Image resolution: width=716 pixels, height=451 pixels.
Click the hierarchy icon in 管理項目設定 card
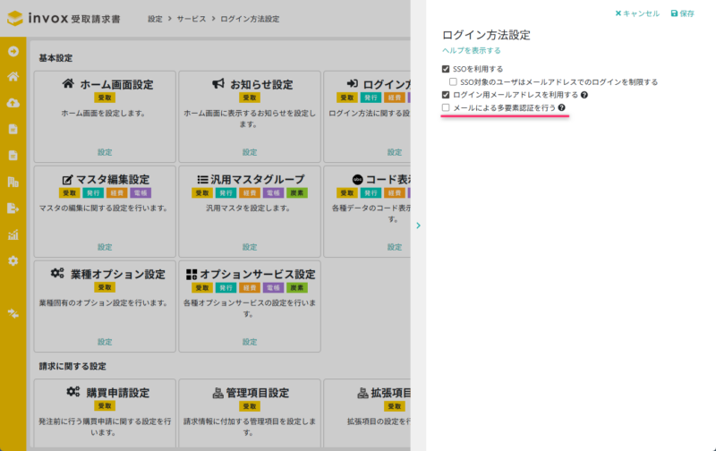click(x=217, y=393)
